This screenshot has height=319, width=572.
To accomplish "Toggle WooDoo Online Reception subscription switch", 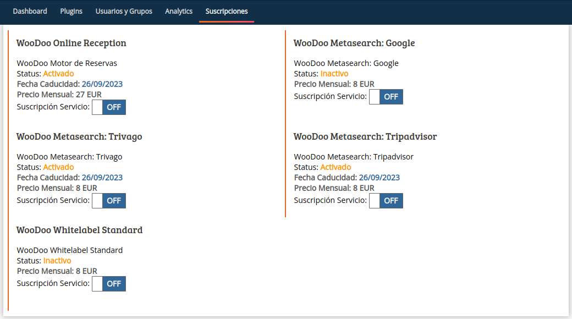I will [109, 107].
